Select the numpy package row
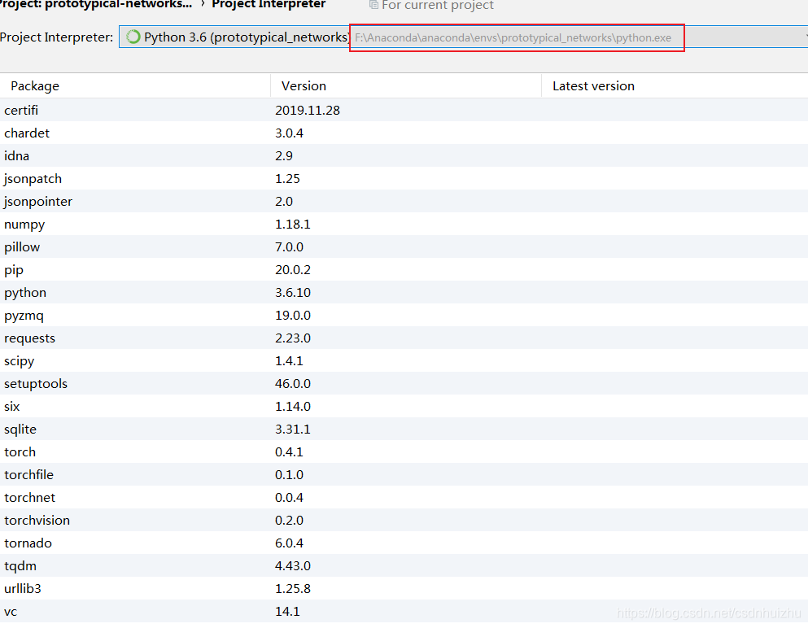The width and height of the screenshot is (808, 628). click(x=404, y=224)
